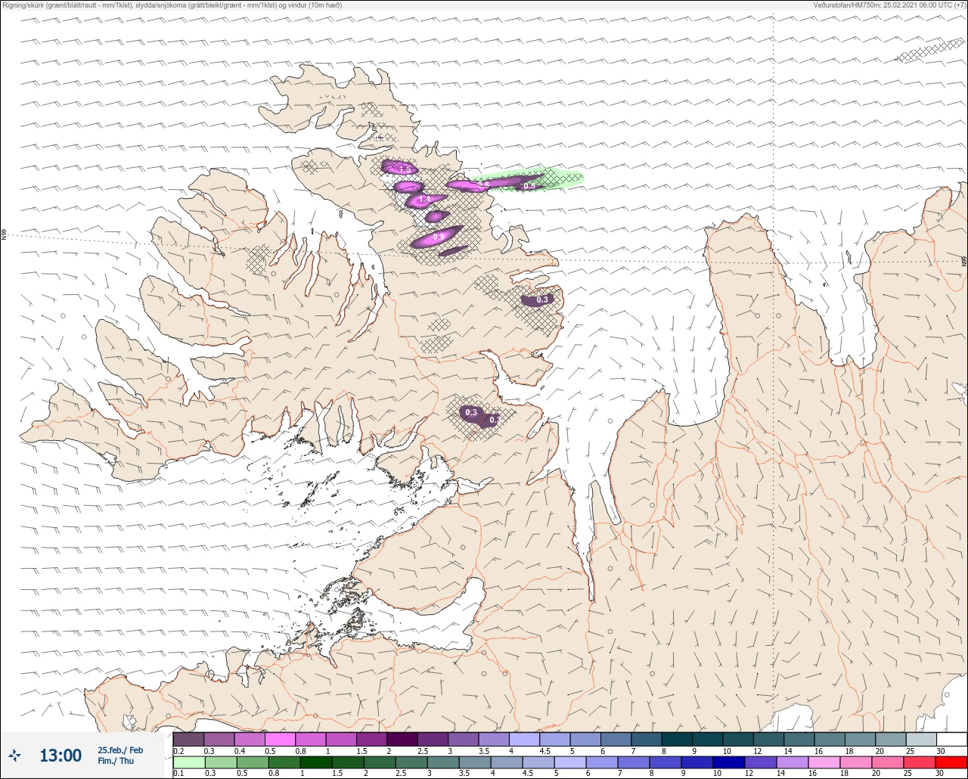
Task: Click the white swatch labeled 30 on the snow scale
Action: (951, 739)
